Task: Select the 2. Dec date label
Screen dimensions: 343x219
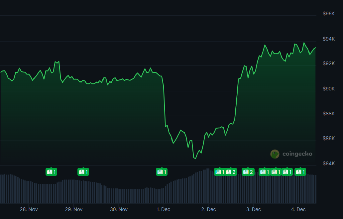Action: click(x=208, y=209)
